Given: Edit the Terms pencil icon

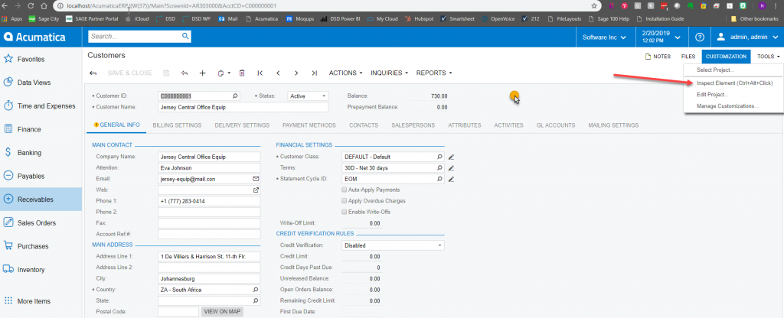Looking at the screenshot, I should point(451,167).
